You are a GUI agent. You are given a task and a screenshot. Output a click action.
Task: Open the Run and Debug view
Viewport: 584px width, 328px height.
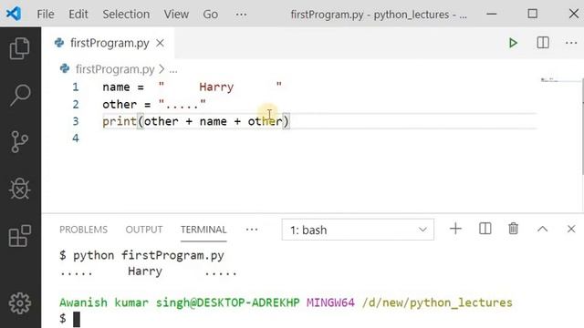(x=20, y=189)
